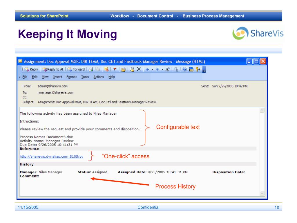
Task: Click the junk mail envelope icon
Action: click(106, 69)
